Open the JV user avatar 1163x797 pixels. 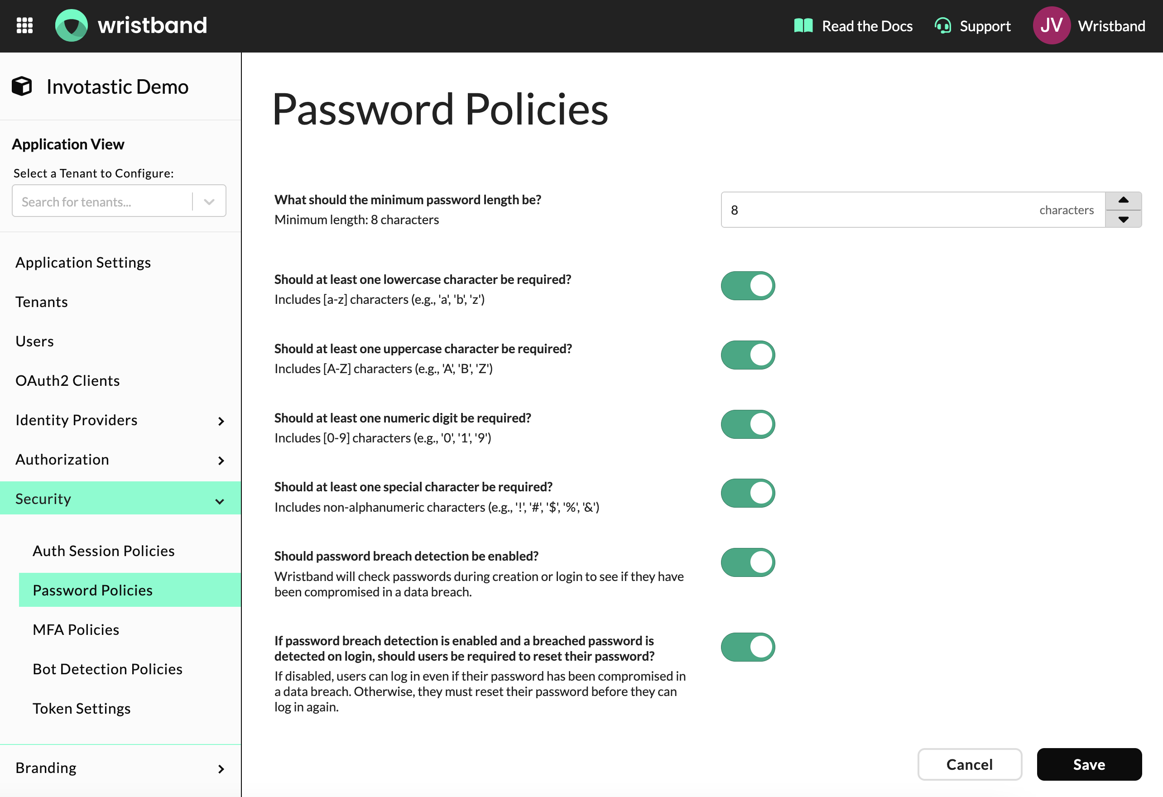click(x=1052, y=25)
